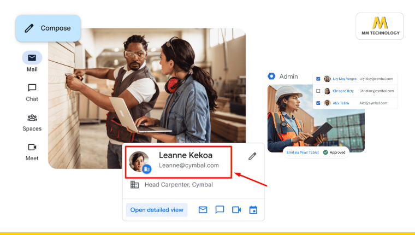Click Leanne@cymbal.com email address
This screenshot has width=415, height=235.
coord(189,166)
